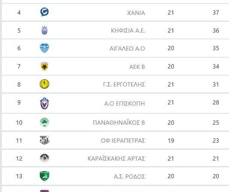Click the ΑΙΓΑΛΕΩ Α.Ο shield logo
The image size is (229, 192).
click(44, 48)
